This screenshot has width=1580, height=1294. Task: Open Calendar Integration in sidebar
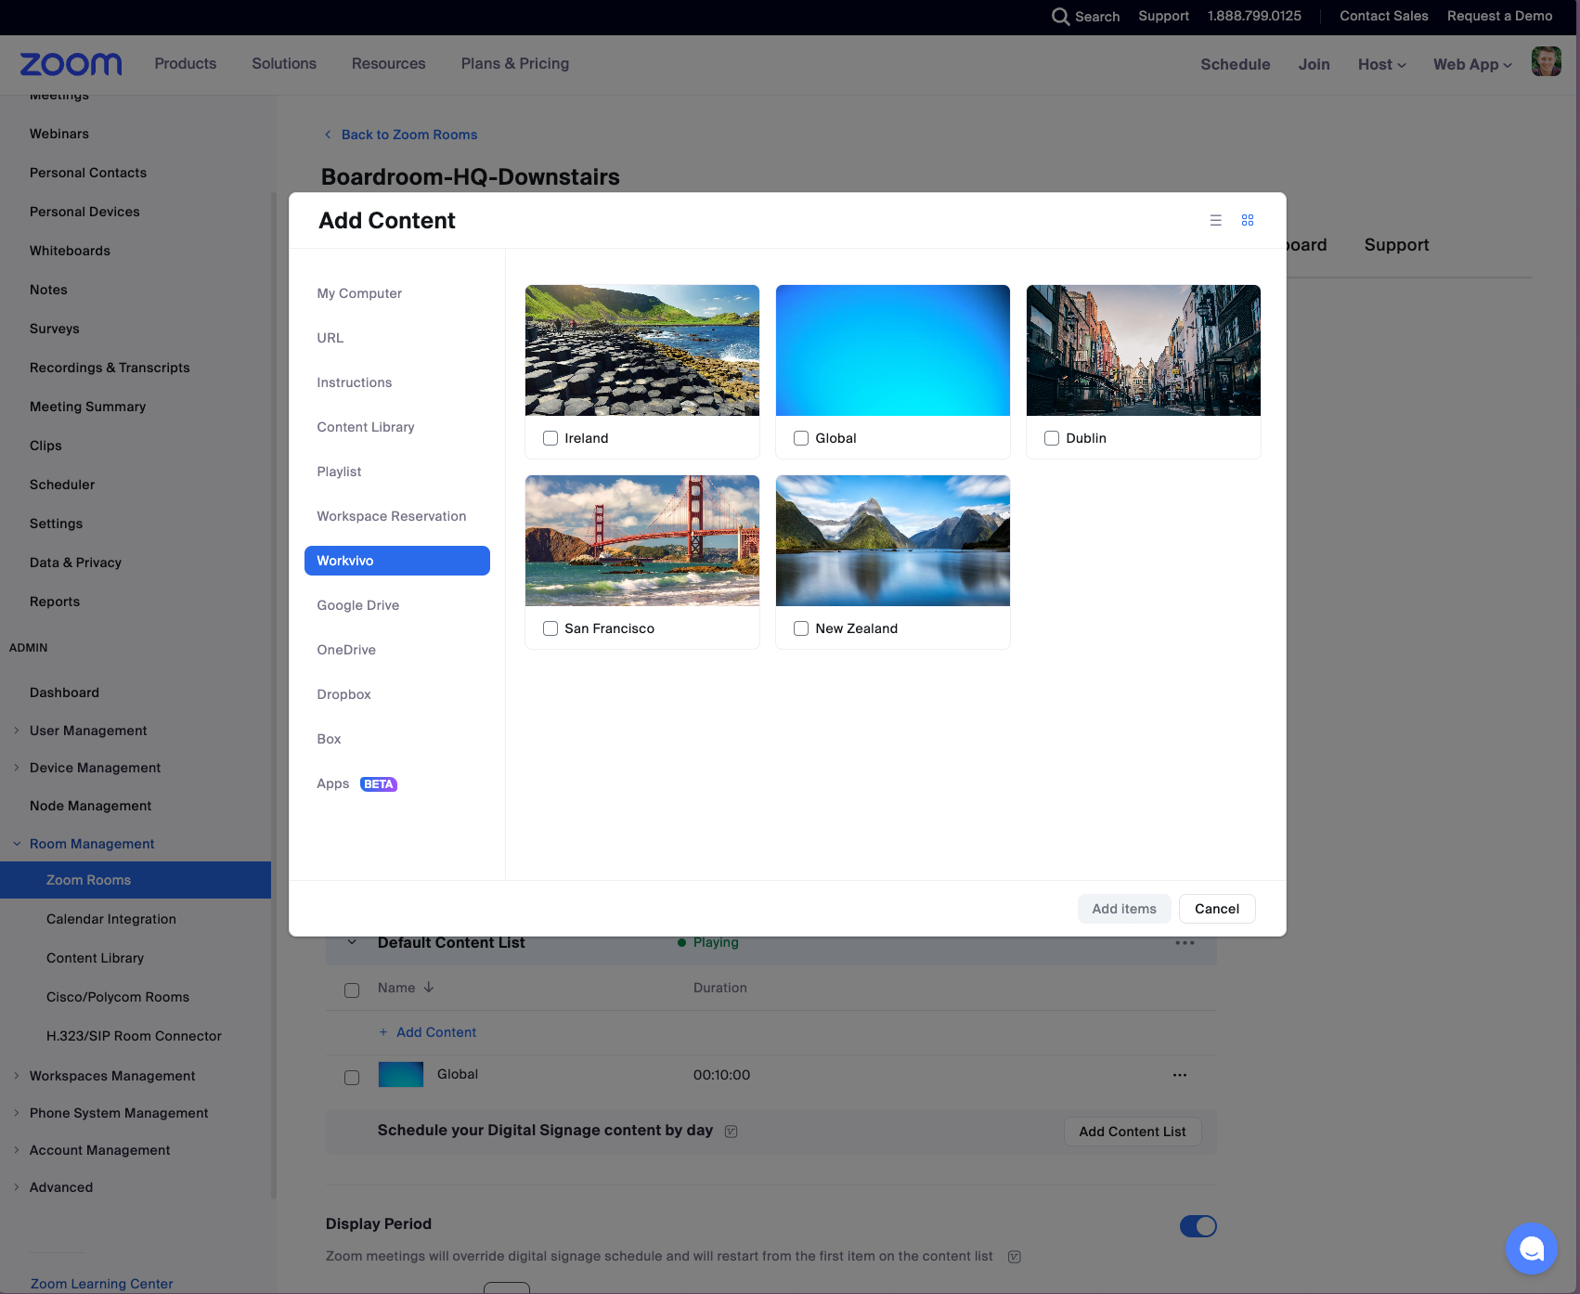(111, 919)
